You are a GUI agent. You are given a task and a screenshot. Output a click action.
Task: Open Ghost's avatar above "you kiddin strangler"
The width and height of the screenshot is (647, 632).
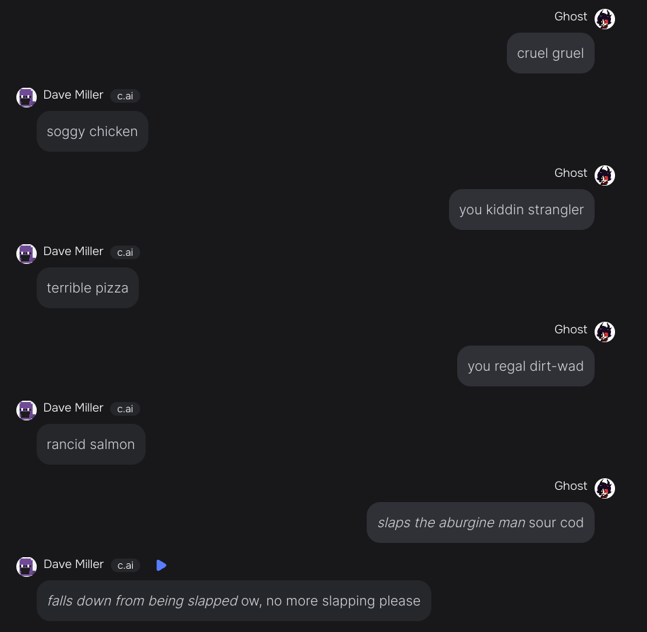pos(605,176)
